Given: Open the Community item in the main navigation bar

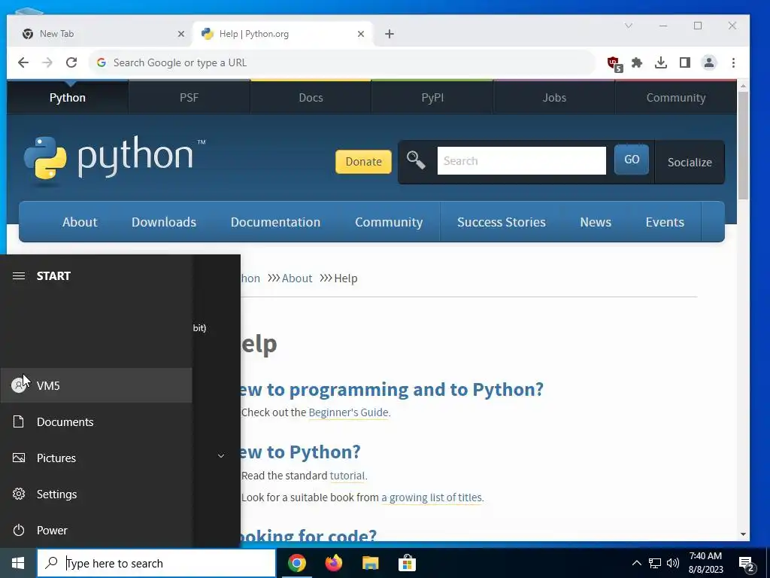Looking at the screenshot, I should (389, 222).
